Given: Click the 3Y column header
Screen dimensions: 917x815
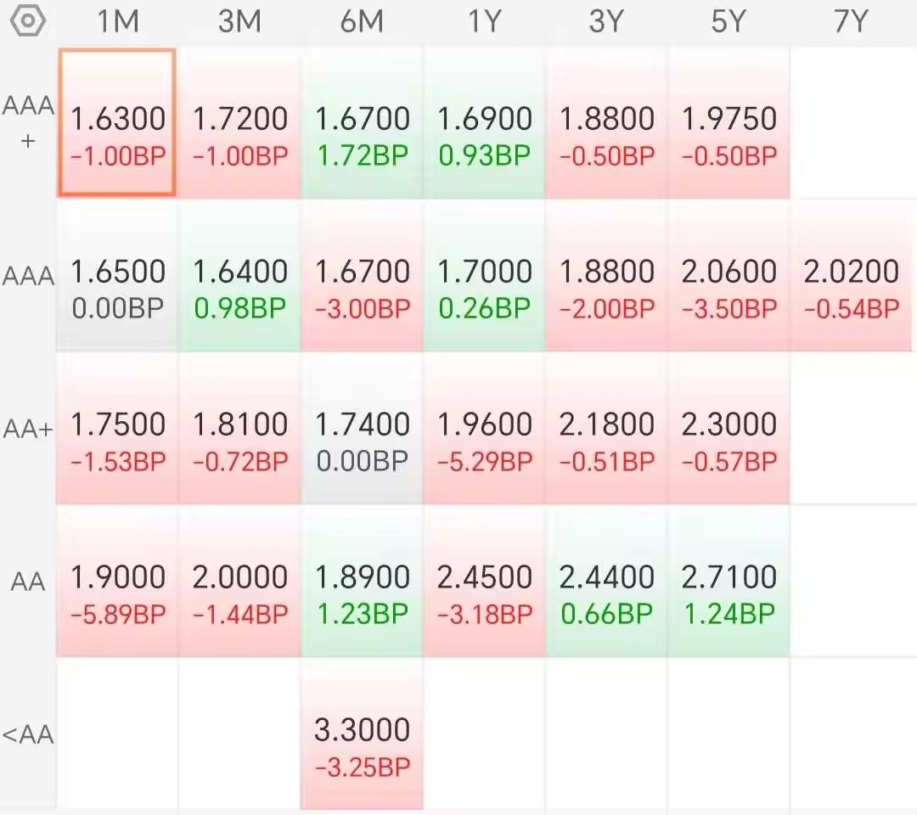Looking at the screenshot, I should (x=606, y=22).
